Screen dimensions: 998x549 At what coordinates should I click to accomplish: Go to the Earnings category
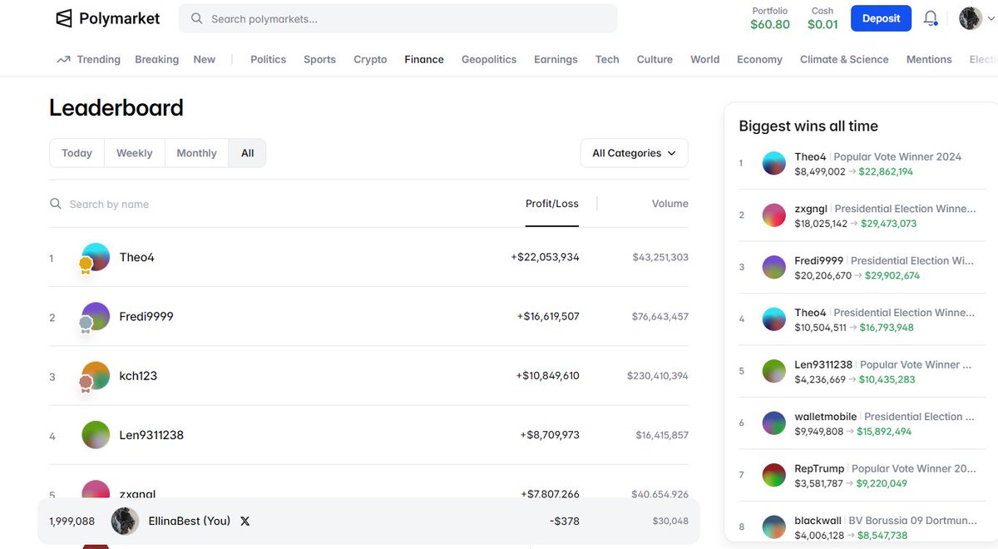pyautogui.click(x=556, y=59)
